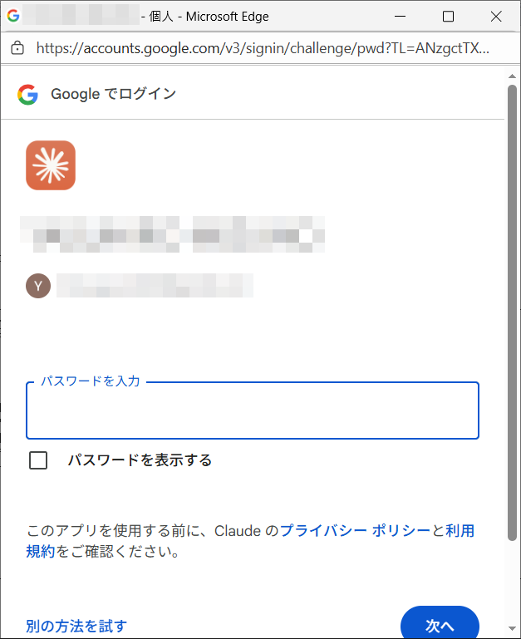Click the round "Y" account avatar
Viewport: 521px width, 639px height.
point(38,286)
